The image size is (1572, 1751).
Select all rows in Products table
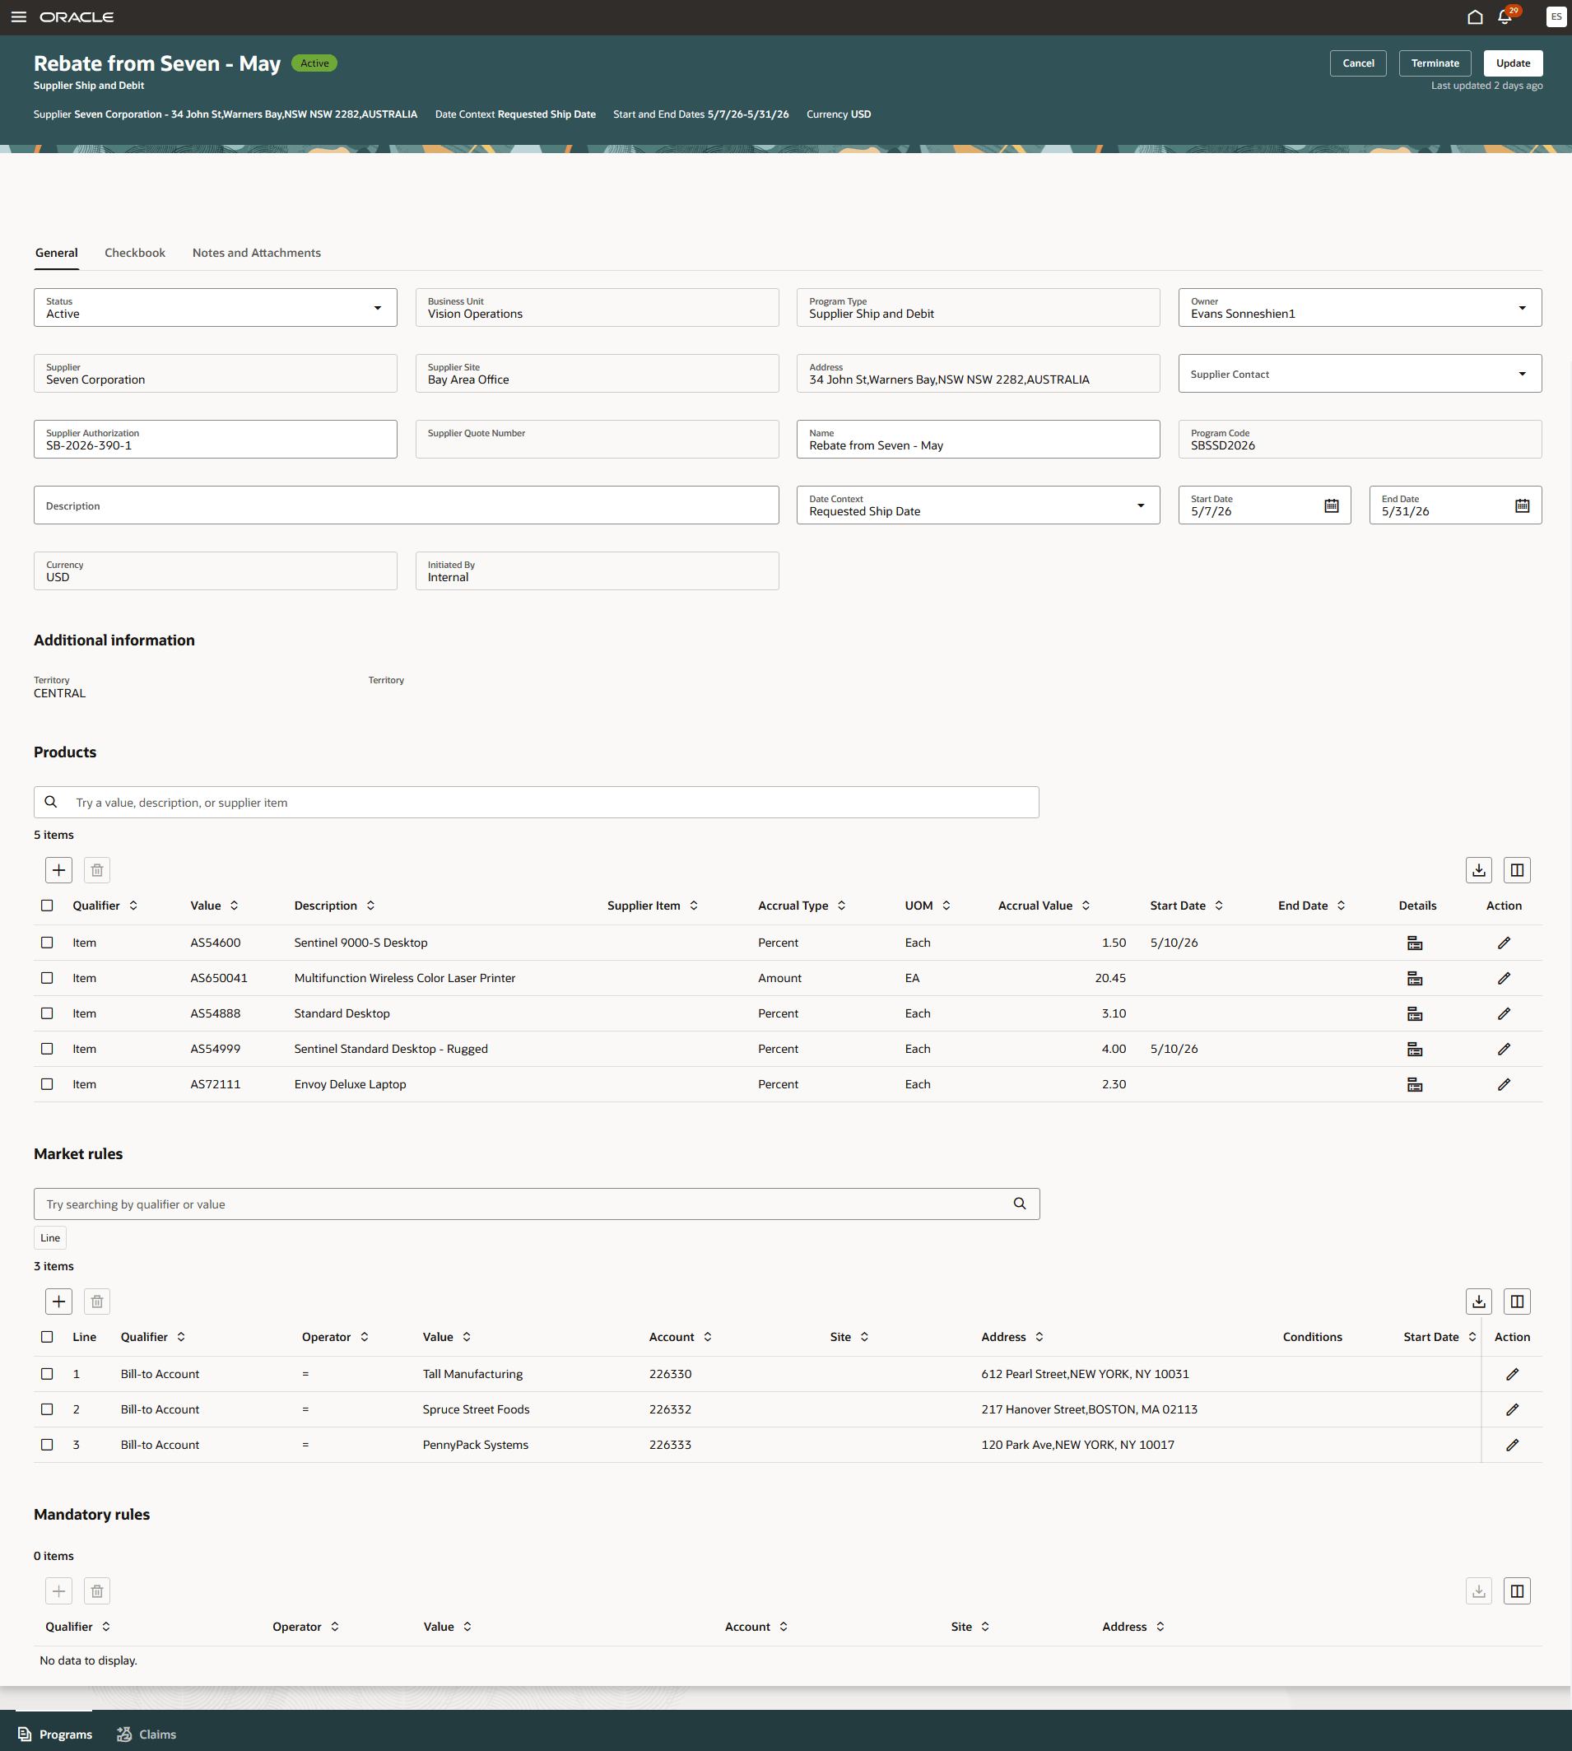click(x=47, y=906)
